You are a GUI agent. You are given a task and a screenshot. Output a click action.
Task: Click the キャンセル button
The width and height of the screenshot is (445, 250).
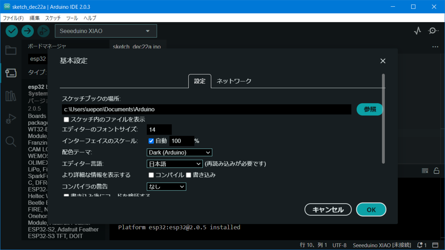[328, 210]
